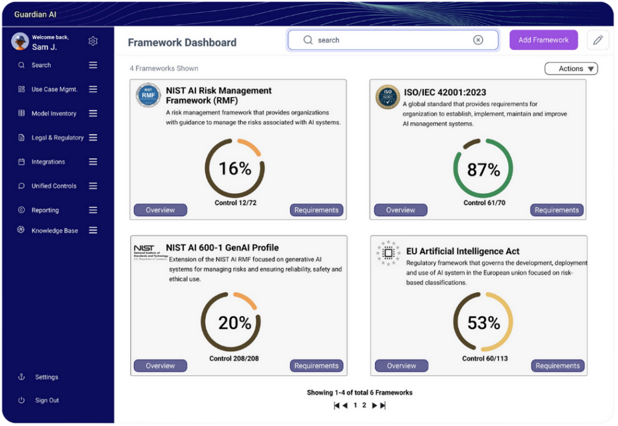
Task: Expand the hamburger menu next to Search
Action: 92,65
